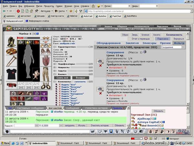Toggle the автоответ toolbar button
Viewport: 194px width, 146px height.
point(24,16)
